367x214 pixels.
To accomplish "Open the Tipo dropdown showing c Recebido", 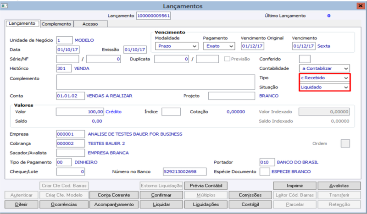I will click(324, 78).
